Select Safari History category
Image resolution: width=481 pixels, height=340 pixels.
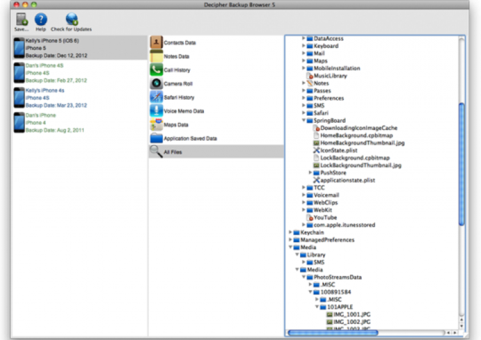[216, 97]
